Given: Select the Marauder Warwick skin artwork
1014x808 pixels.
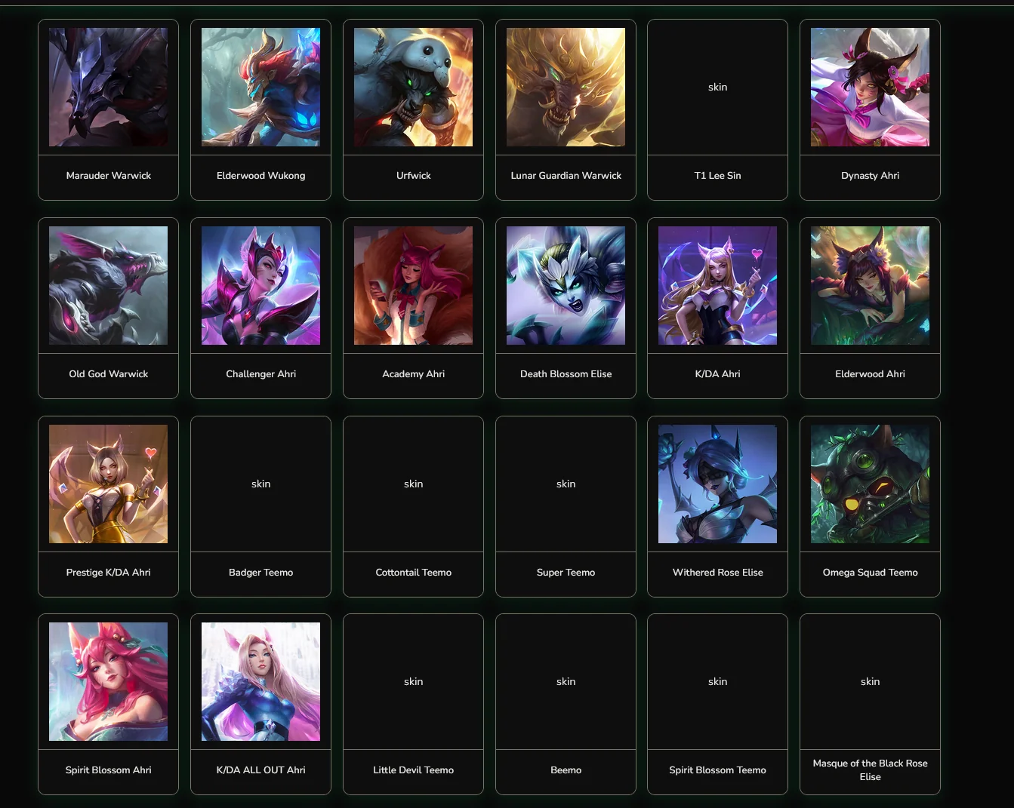Looking at the screenshot, I should [108, 88].
